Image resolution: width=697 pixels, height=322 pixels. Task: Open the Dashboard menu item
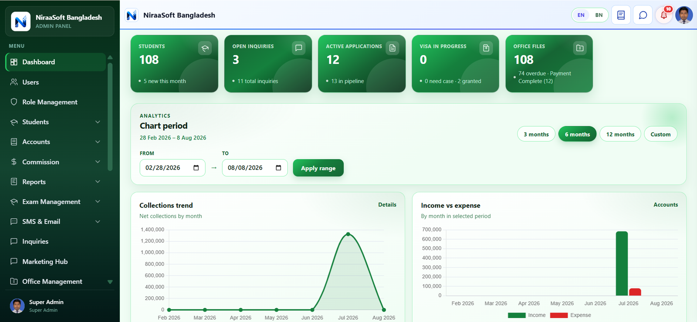point(55,62)
